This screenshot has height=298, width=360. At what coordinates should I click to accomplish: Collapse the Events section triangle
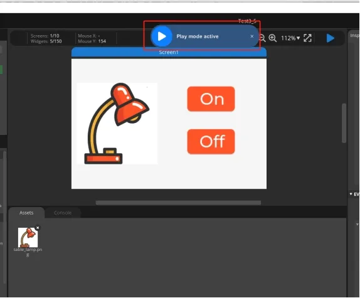(x=351, y=194)
